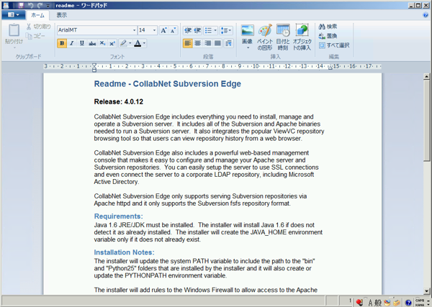Click the 'Readme - CollabNet Subversion Edge' heading

(168, 84)
